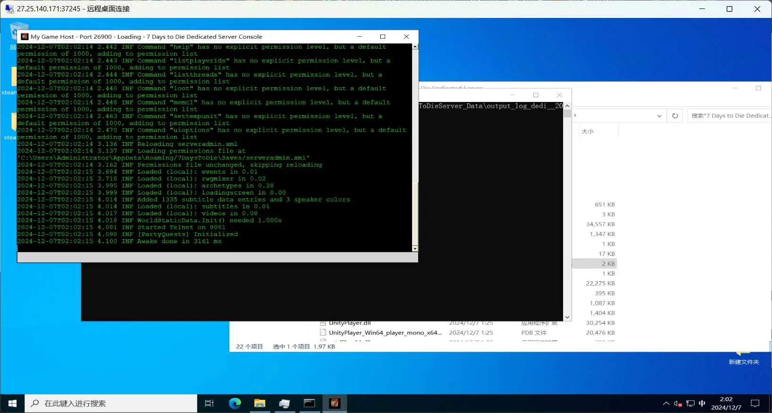
Task: Close the output_log console window
Action: (x=559, y=95)
